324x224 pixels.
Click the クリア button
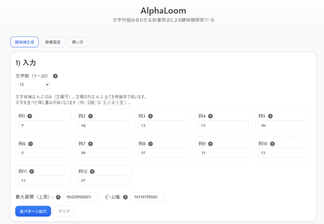[64, 211]
